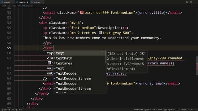Select the create.tsx editor tab
The image size is (198, 111).
22,2
